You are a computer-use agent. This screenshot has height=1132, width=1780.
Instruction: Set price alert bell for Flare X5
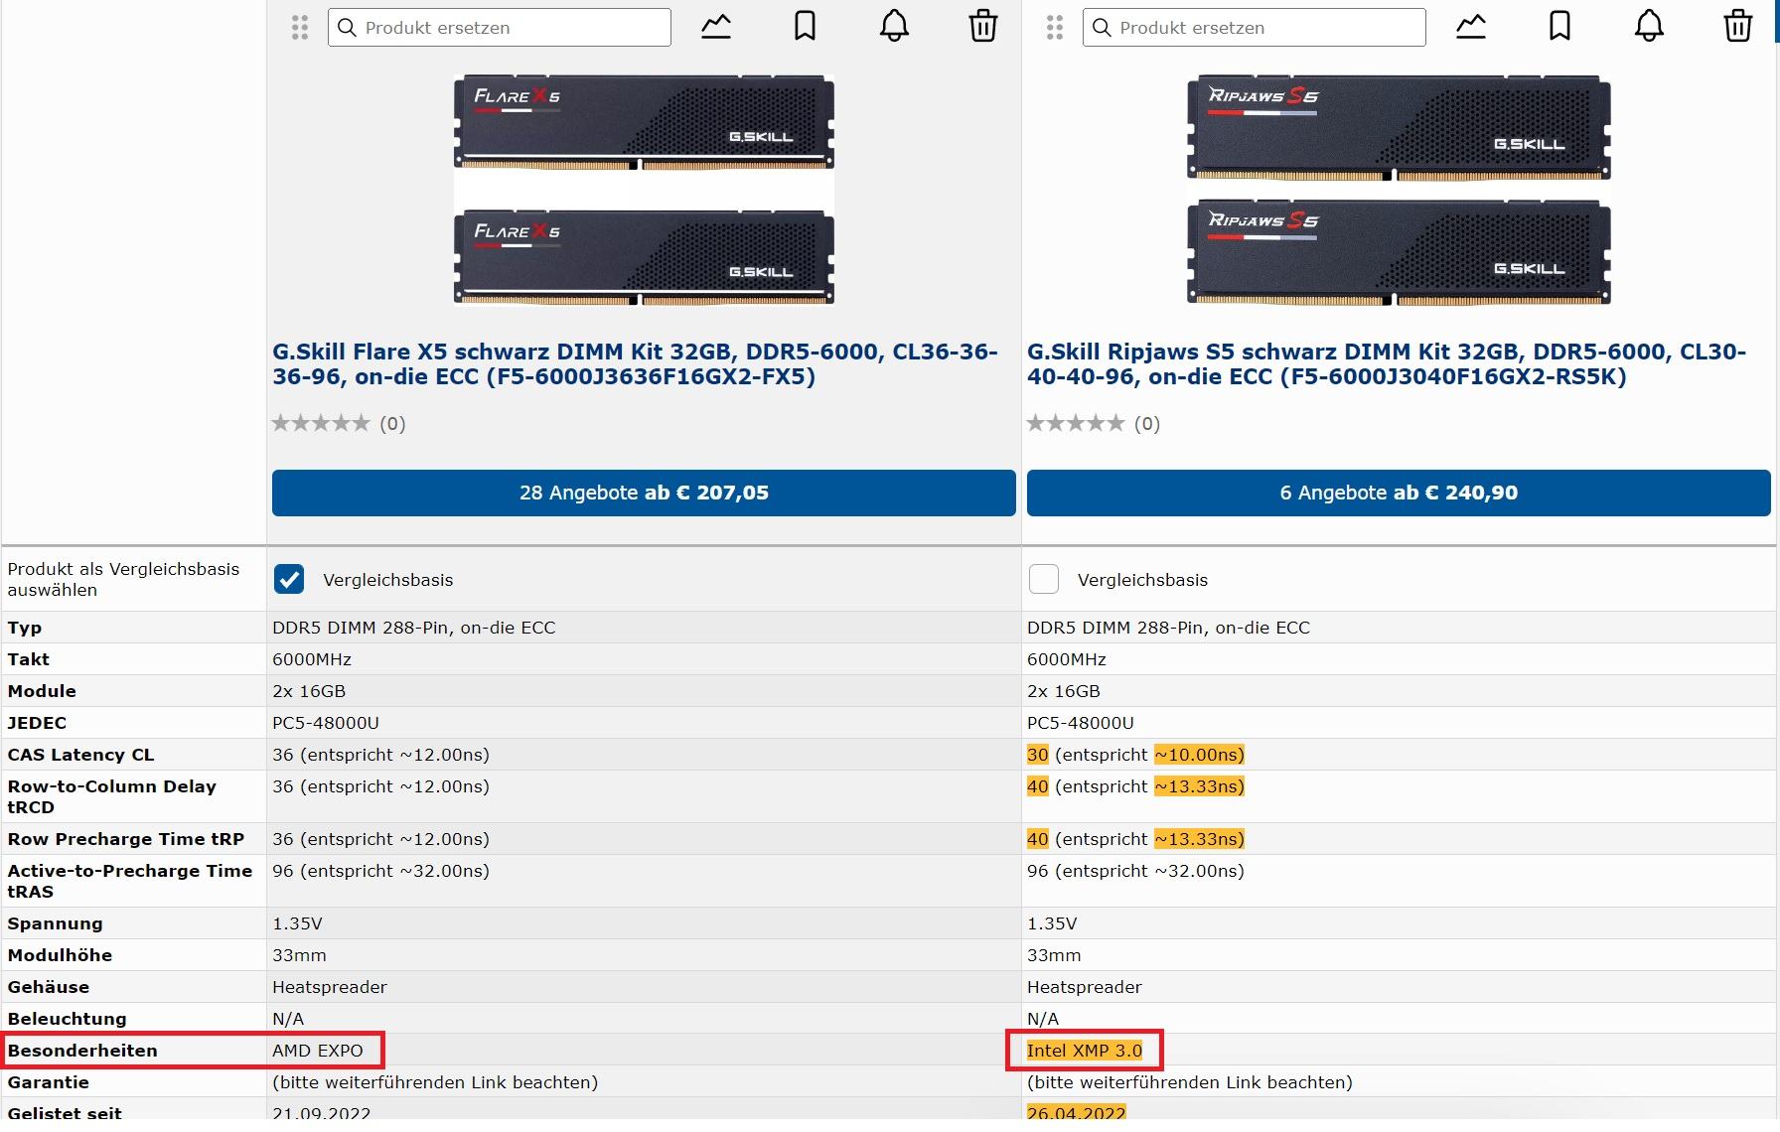894,27
